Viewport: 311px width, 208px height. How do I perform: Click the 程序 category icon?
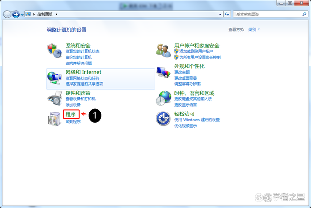point(53,118)
